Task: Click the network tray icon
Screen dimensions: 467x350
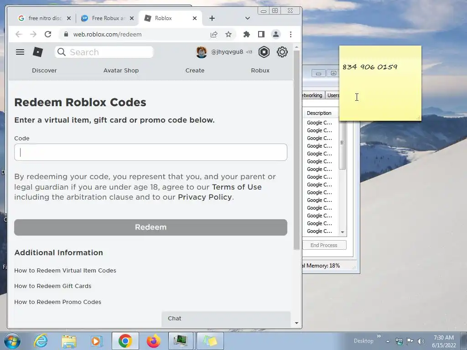Action: [x=399, y=341]
